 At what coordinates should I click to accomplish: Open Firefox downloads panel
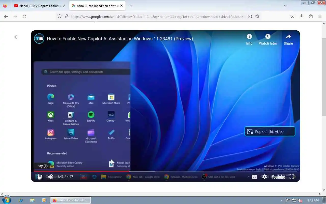coord(302,16)
